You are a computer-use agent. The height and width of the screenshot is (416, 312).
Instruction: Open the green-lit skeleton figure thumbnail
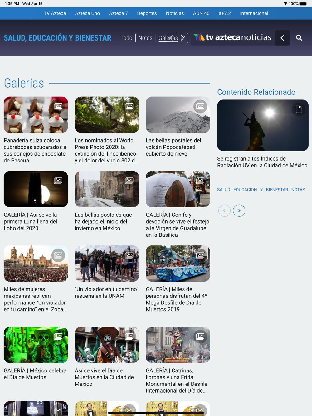(x=36, y=345)
